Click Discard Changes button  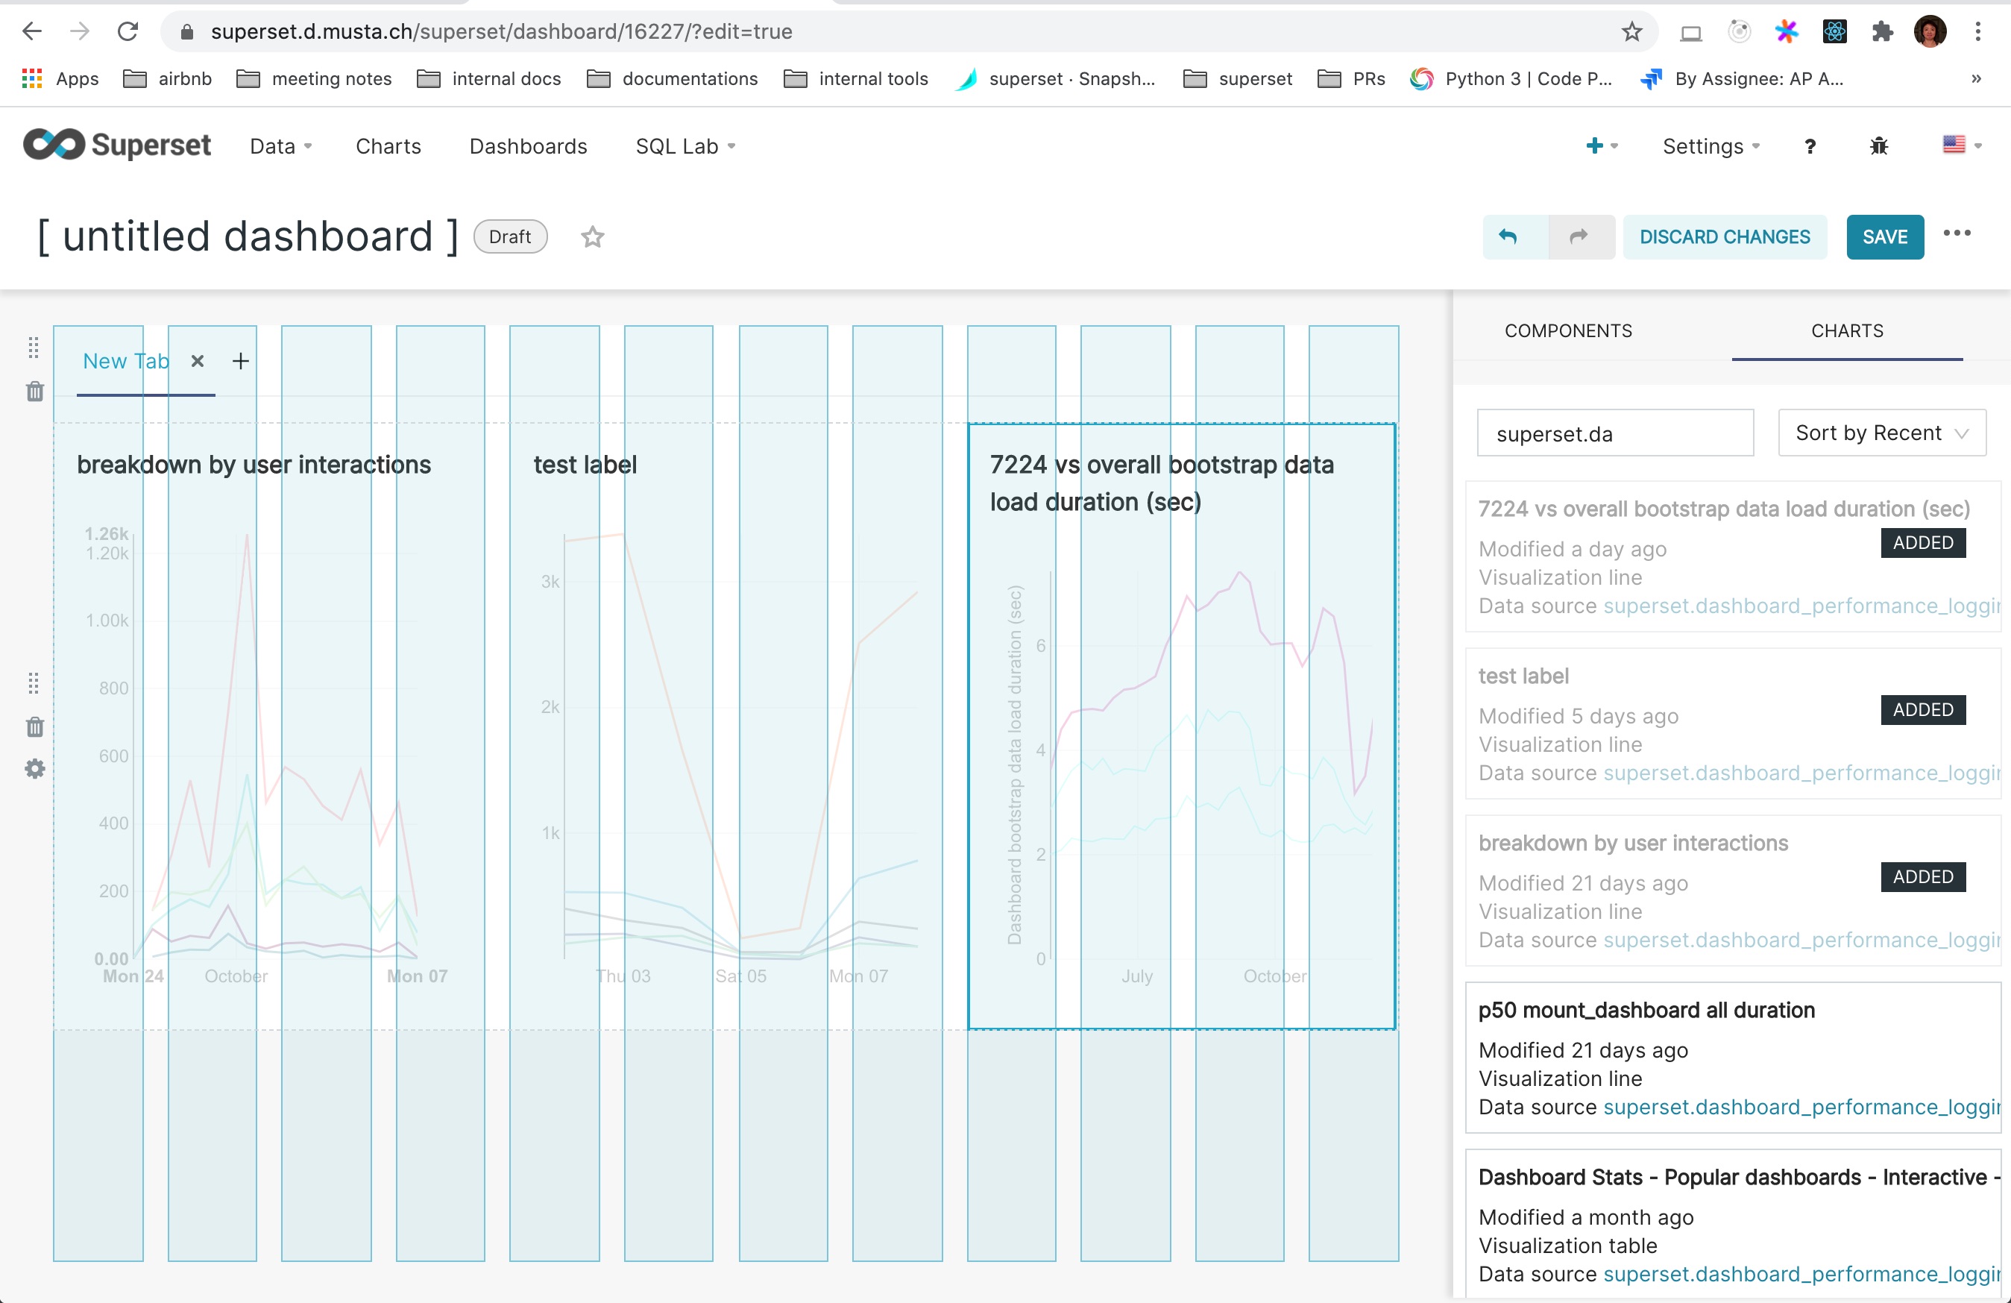point(1724,237)
